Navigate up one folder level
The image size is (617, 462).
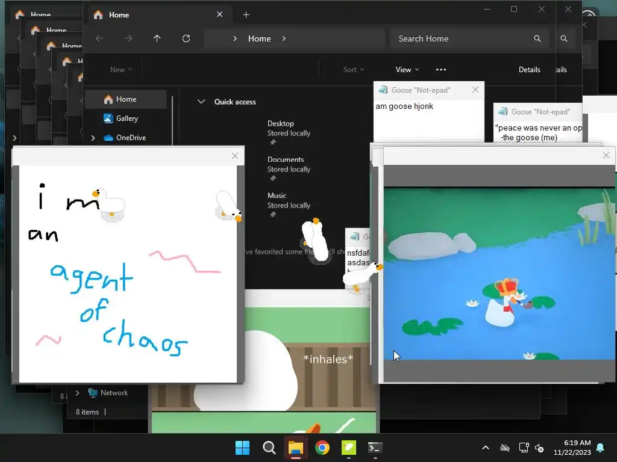(157, 38)
